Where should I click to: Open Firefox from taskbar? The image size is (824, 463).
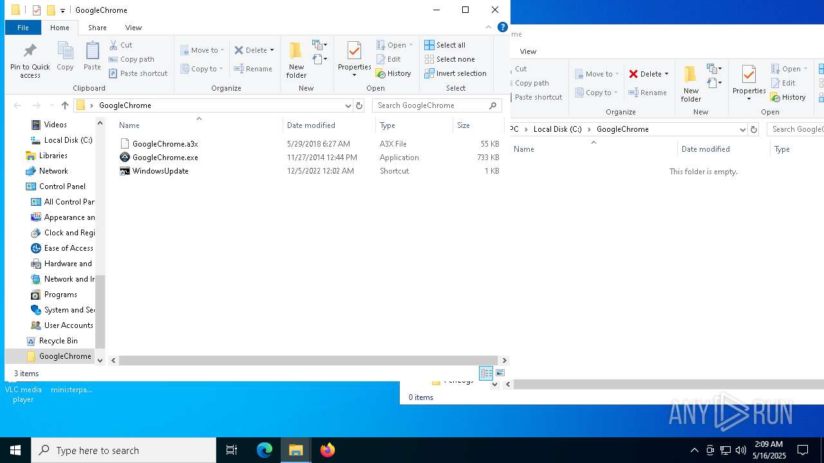(328, 450)
